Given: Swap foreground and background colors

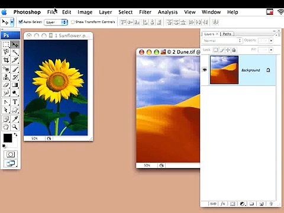Looking at the screenshot, I should pos(15,135).
